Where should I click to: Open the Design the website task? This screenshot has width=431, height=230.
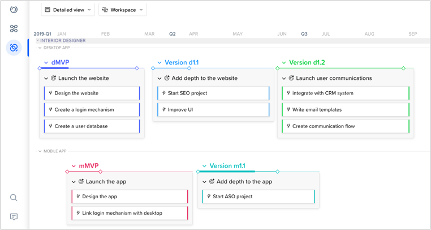[76, 93]
